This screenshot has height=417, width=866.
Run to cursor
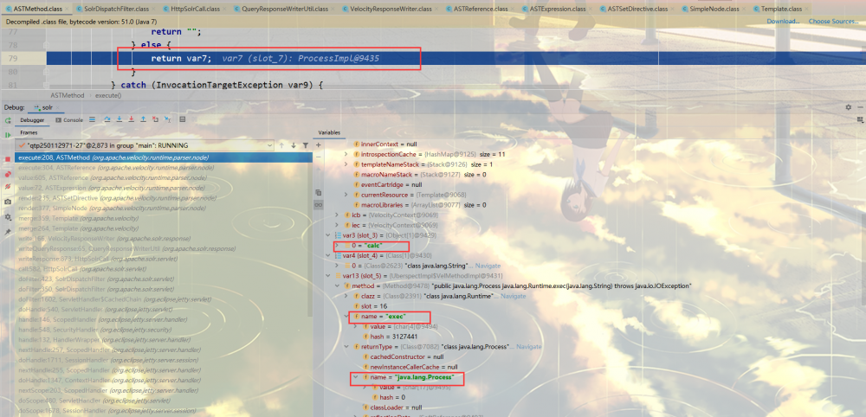tap(167, 119)
